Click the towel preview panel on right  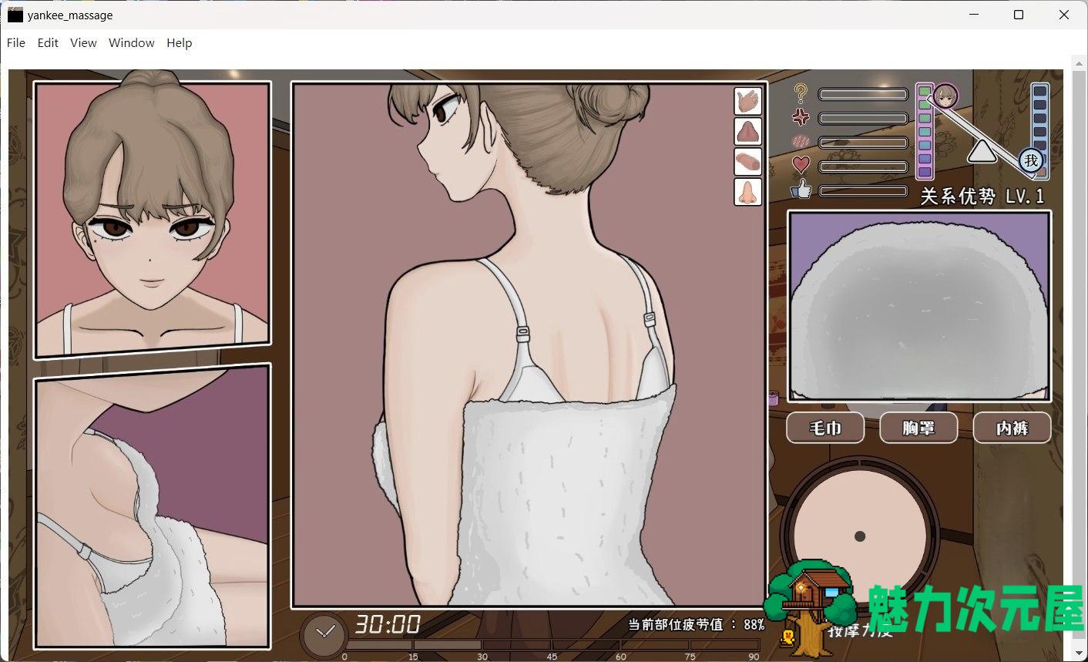pyautogui.click(x=919, y=307)
